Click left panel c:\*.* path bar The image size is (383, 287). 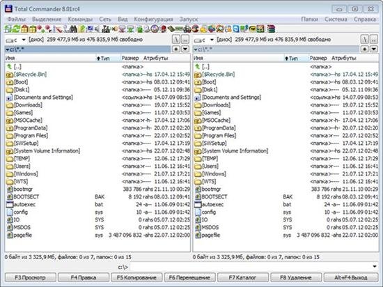click(88, 49)
